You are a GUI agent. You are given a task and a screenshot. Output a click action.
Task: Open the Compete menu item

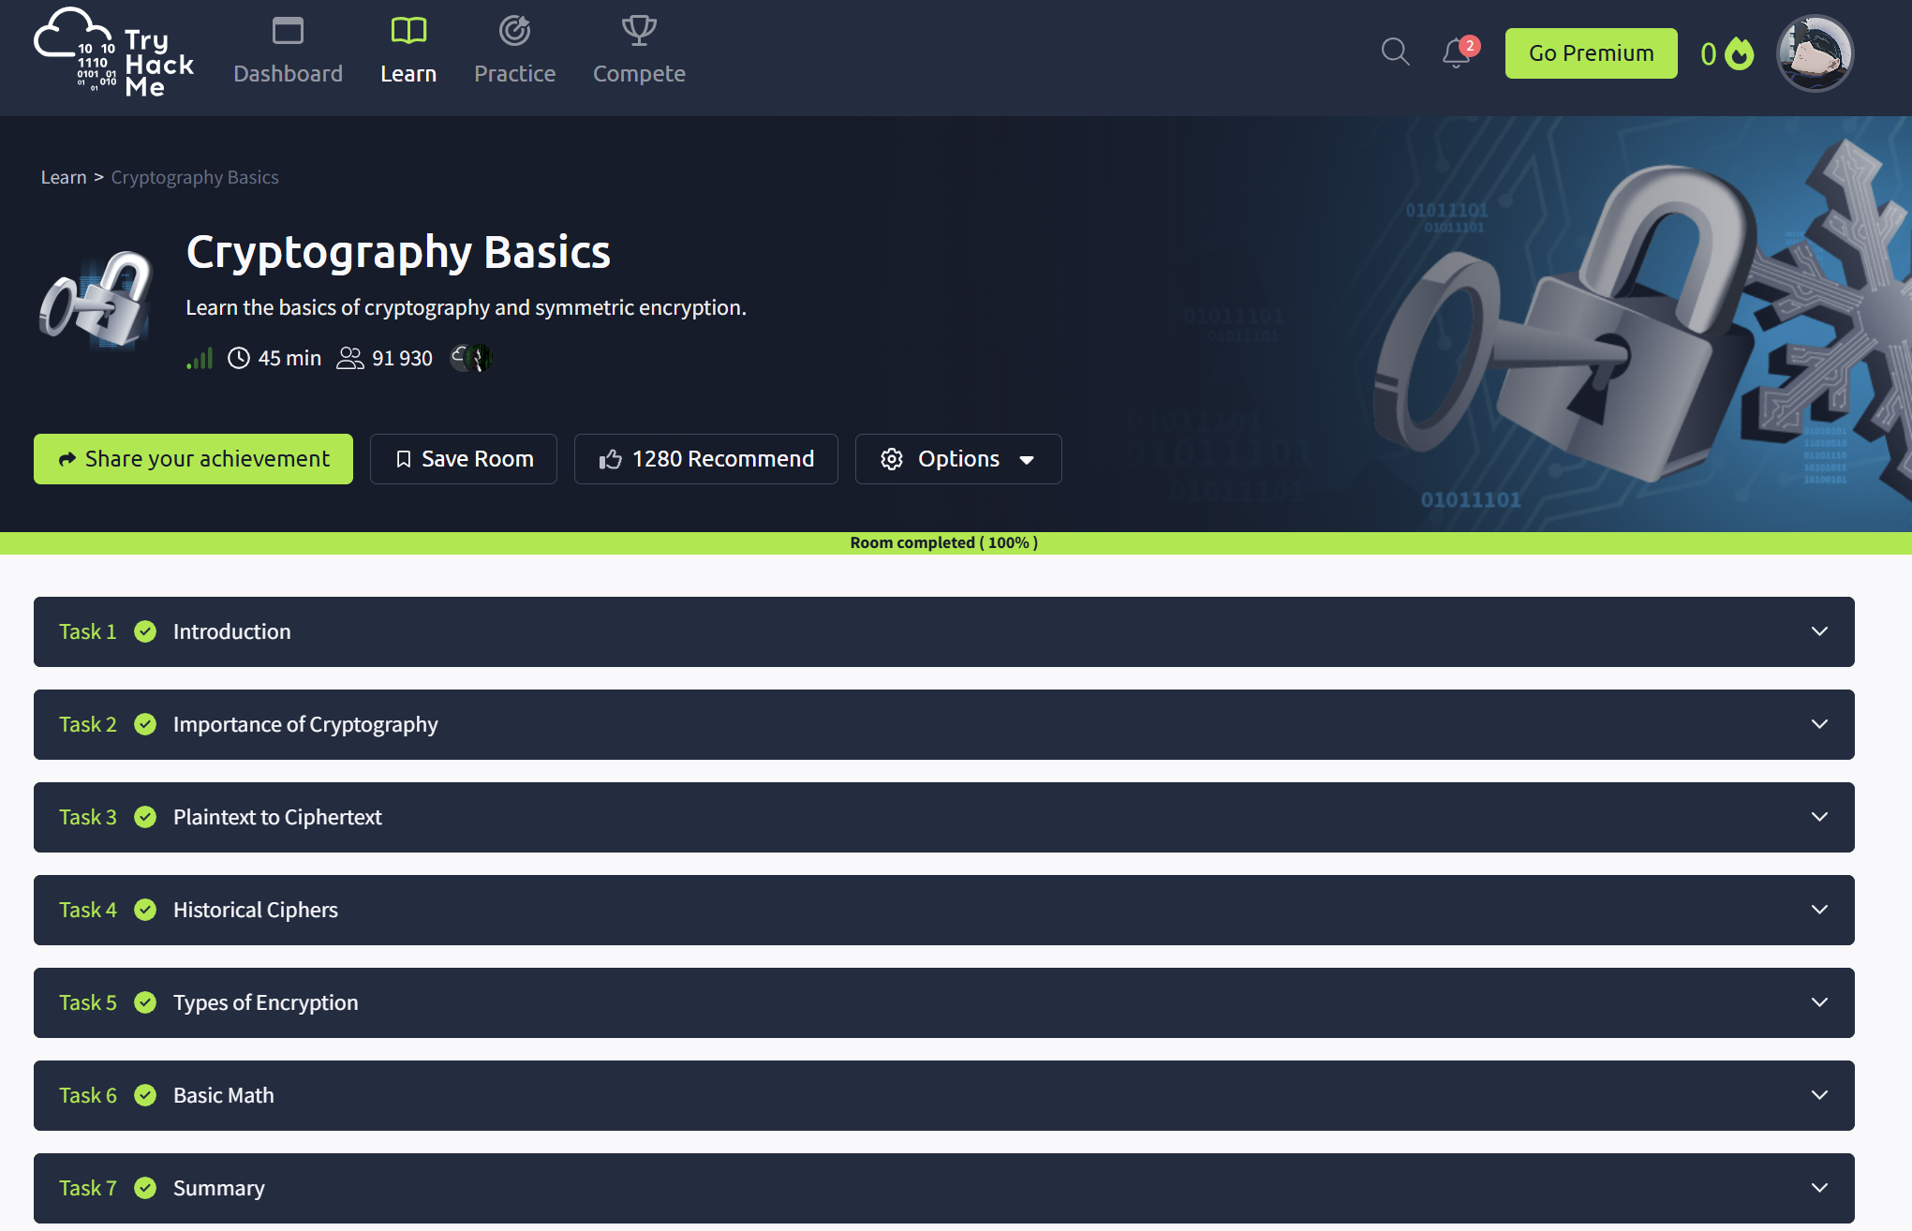pos(638,52)
